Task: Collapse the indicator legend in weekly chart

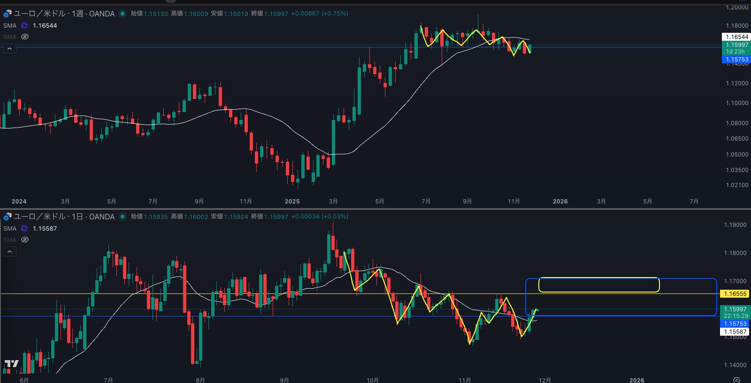Action: coord(9,48)
